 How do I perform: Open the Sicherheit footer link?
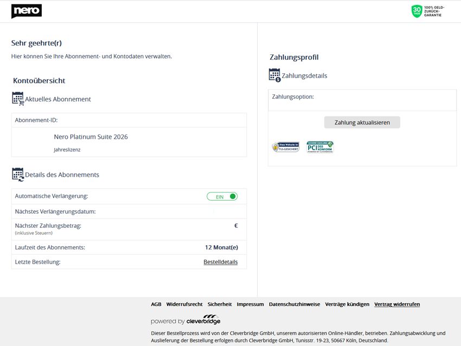[x=220, y=304]
